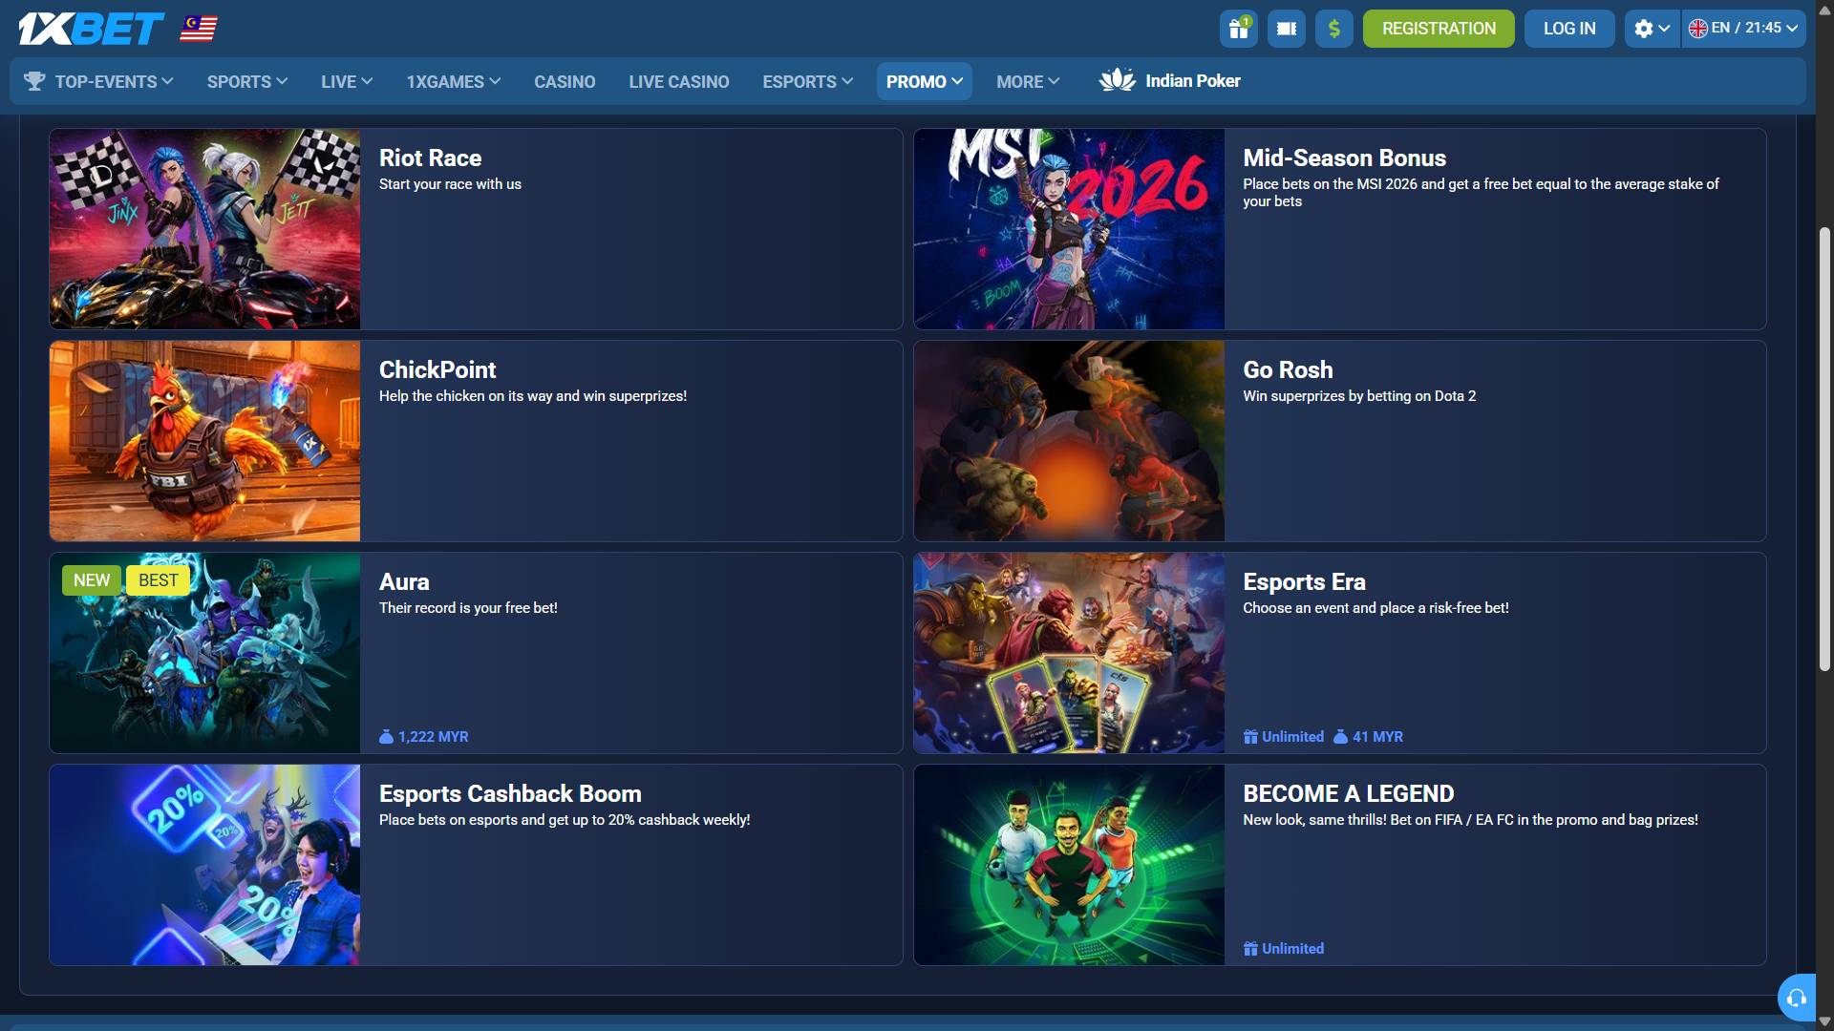This screenshot has height=1031, width=1834.
Task: Open the Esports Era promo title
Action: pos(1304,582)
